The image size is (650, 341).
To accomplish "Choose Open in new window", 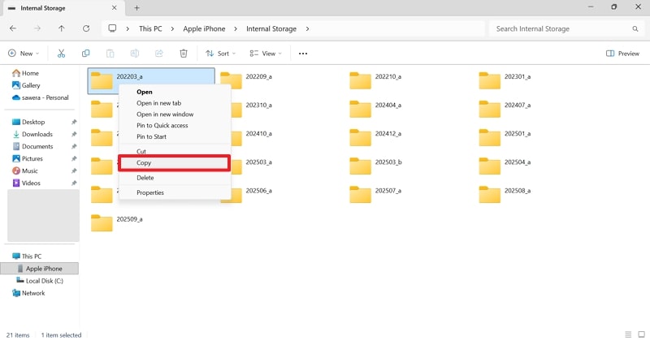I will point(175,114).
